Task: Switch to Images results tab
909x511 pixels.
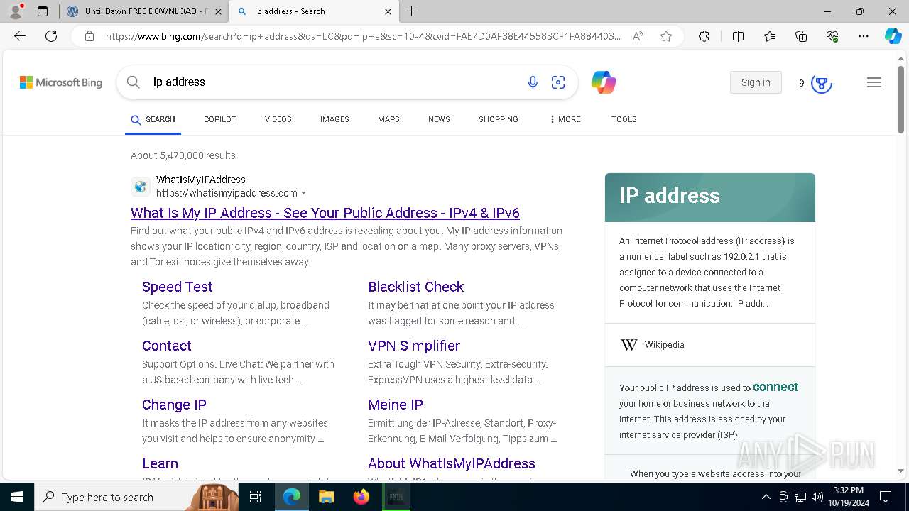Action: [x=334, y=119]
